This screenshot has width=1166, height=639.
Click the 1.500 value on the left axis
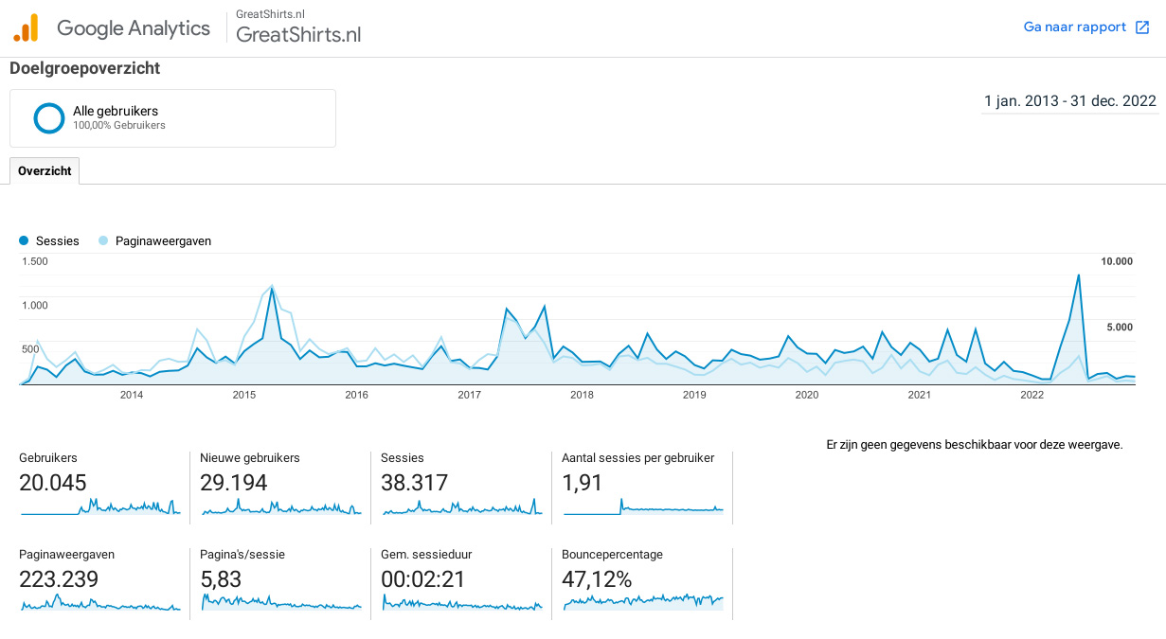34,261
